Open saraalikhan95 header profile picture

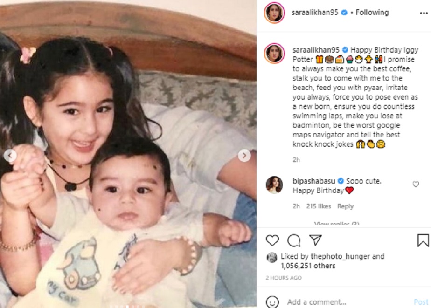pos(274,13)
